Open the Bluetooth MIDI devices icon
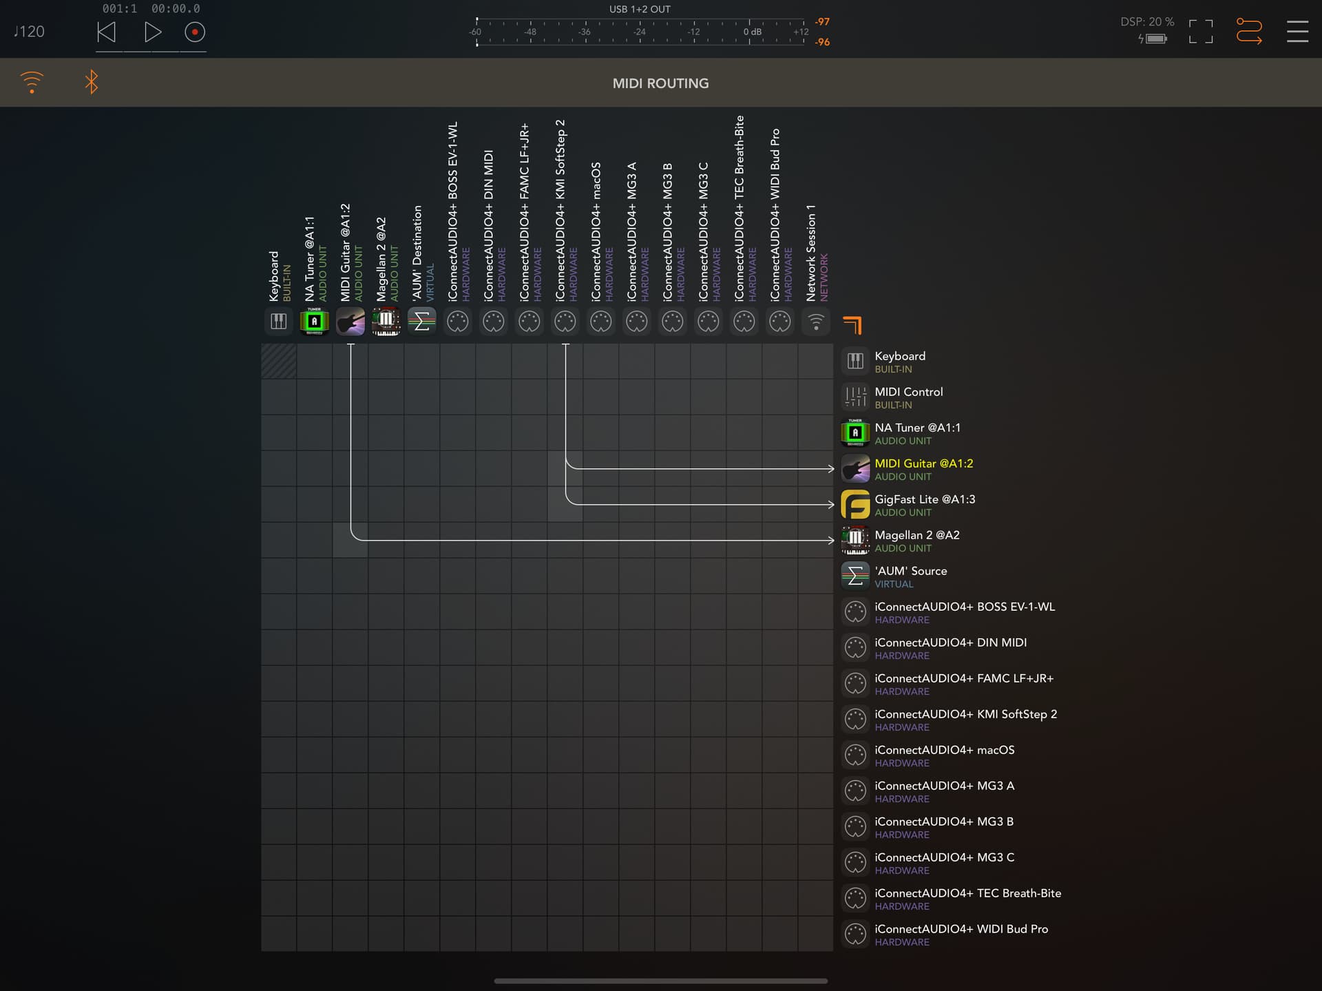The image size is (1322, 991). [x=91, y=82]
